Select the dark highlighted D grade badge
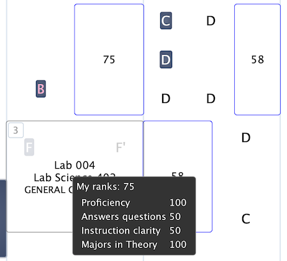This screenshot has width=287, height=261. [166, 60]
